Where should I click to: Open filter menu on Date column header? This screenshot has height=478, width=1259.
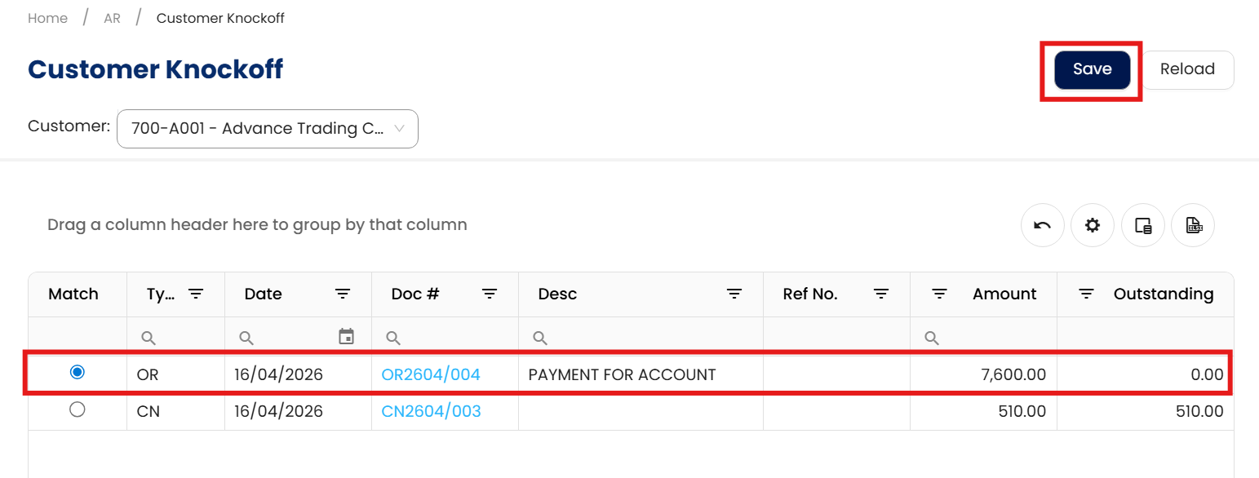tap(343, 294)
